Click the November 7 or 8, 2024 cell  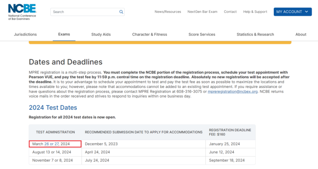(55, 160)
